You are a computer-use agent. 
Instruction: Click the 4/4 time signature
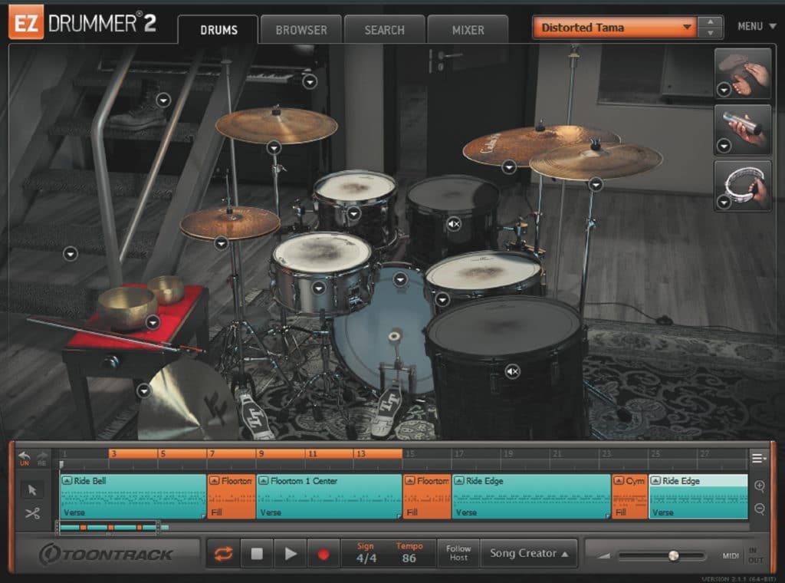click(x=366, y=558)
